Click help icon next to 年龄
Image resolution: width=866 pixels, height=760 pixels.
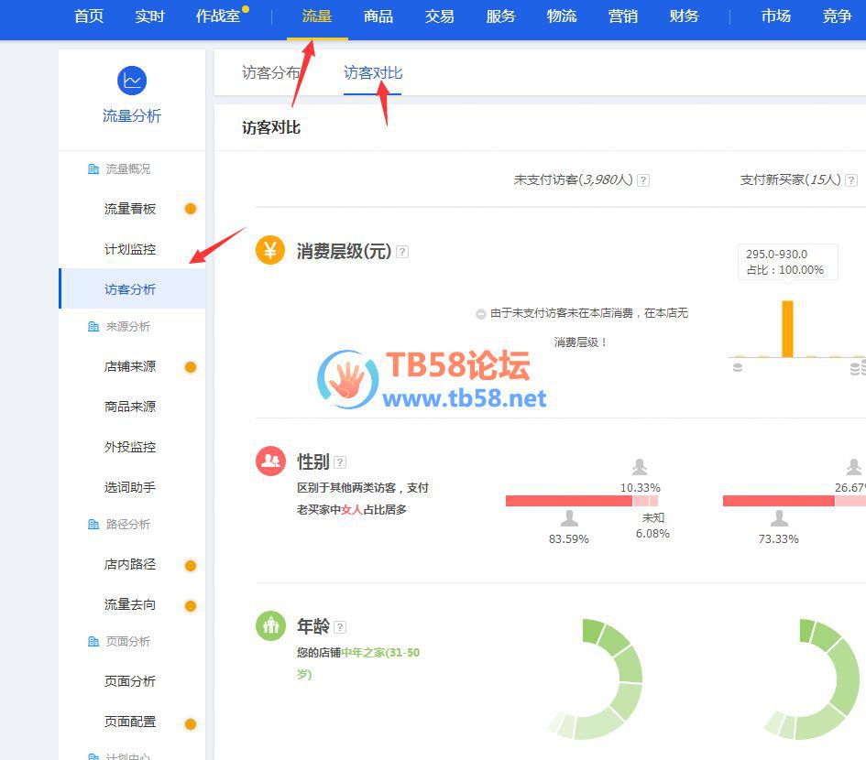340,627
